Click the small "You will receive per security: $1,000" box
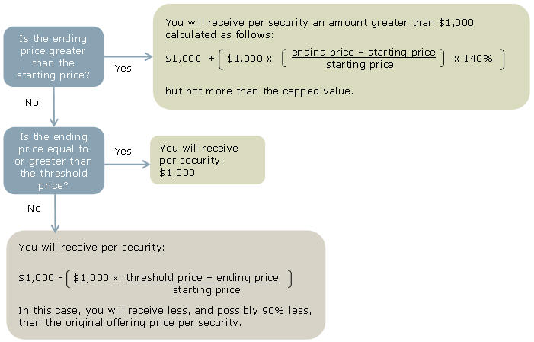Viewport: 534px width, 342px height. (207, 160)
